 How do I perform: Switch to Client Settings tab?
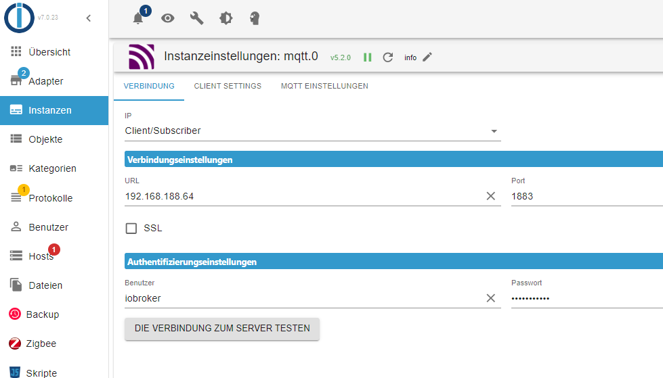point(228,86)
